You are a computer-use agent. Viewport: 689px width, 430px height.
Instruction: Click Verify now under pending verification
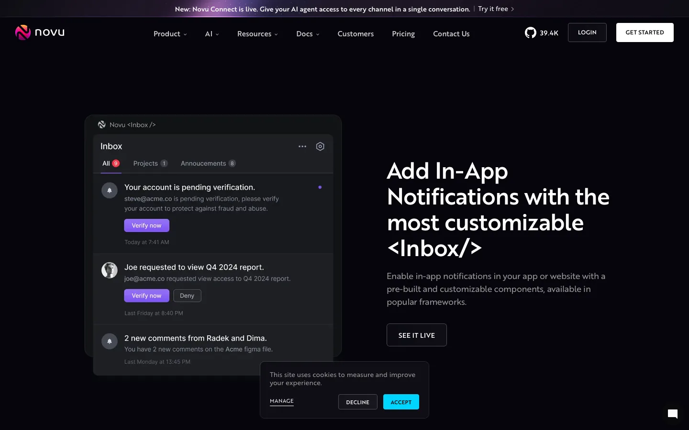147,226
